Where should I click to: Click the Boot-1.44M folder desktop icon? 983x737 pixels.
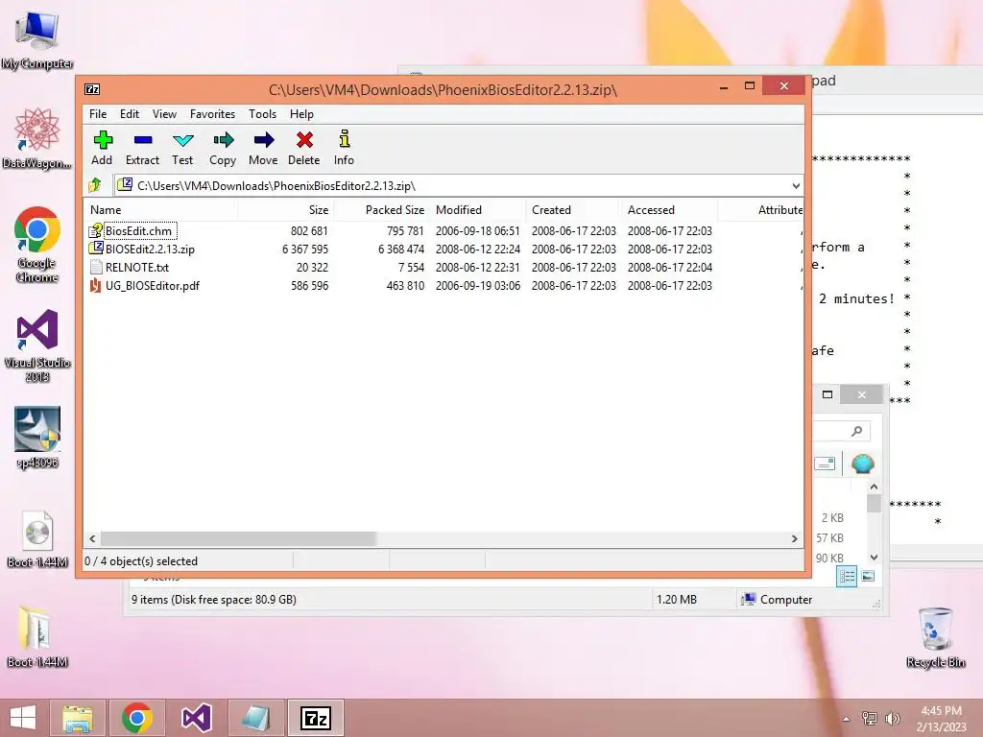click(x=36, y=629)
